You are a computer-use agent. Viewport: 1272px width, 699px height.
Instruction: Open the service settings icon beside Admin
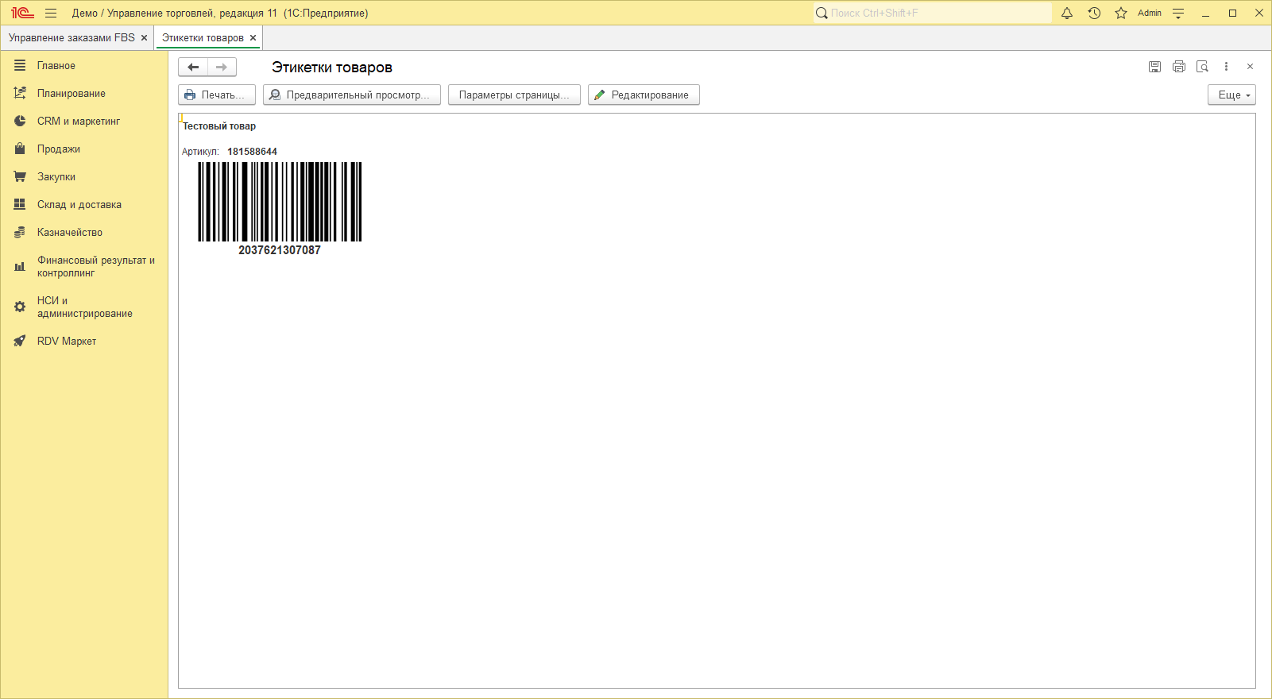point(1178,13)
